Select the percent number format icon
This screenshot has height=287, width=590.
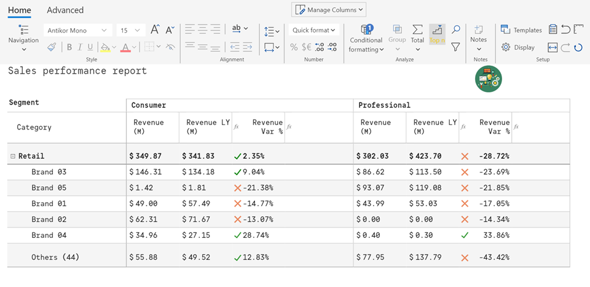[294, 47]
